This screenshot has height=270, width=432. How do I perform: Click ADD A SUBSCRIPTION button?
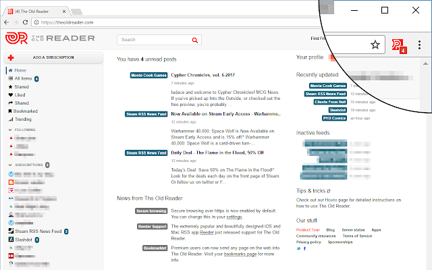coord(53,57)
